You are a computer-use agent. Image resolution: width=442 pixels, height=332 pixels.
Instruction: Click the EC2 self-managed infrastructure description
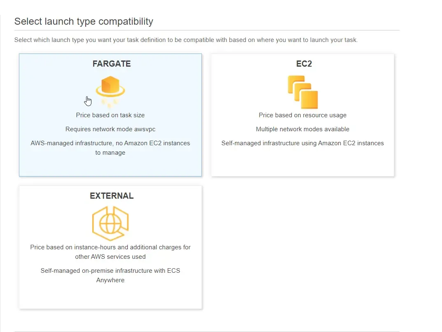[302, 143]
